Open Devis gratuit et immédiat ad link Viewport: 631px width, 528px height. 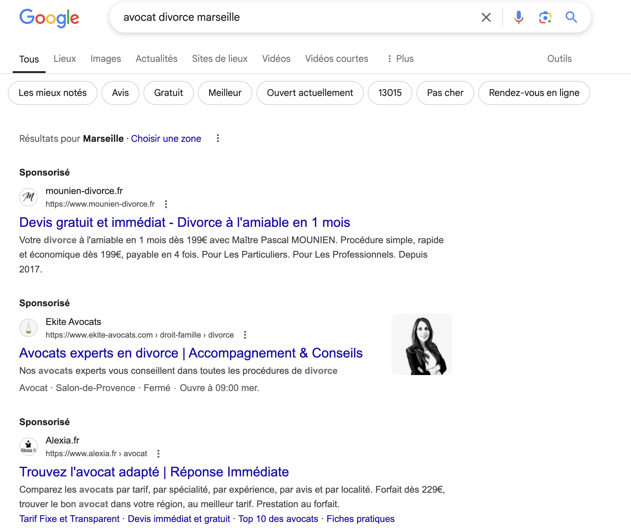(x=184, y=223)
